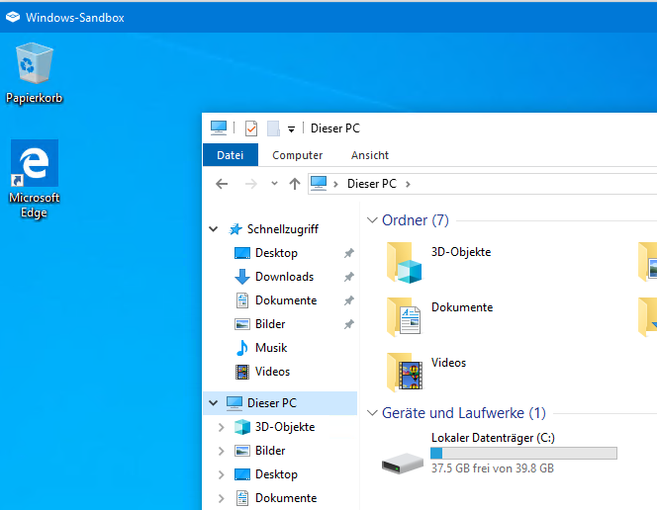Click the pin icon beside Schnellzugriff Dokumente
This screenshot has height=510, width=657.
(x=348, y=300)
